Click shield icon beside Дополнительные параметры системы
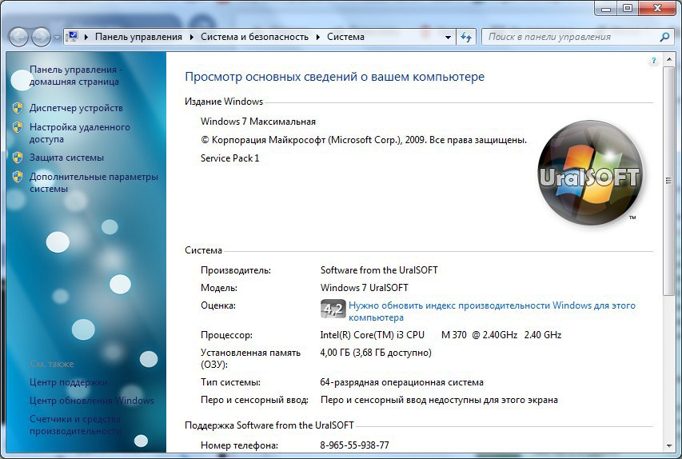The height and width of the screenshot is (459, 682). click(x=18, y=177)
